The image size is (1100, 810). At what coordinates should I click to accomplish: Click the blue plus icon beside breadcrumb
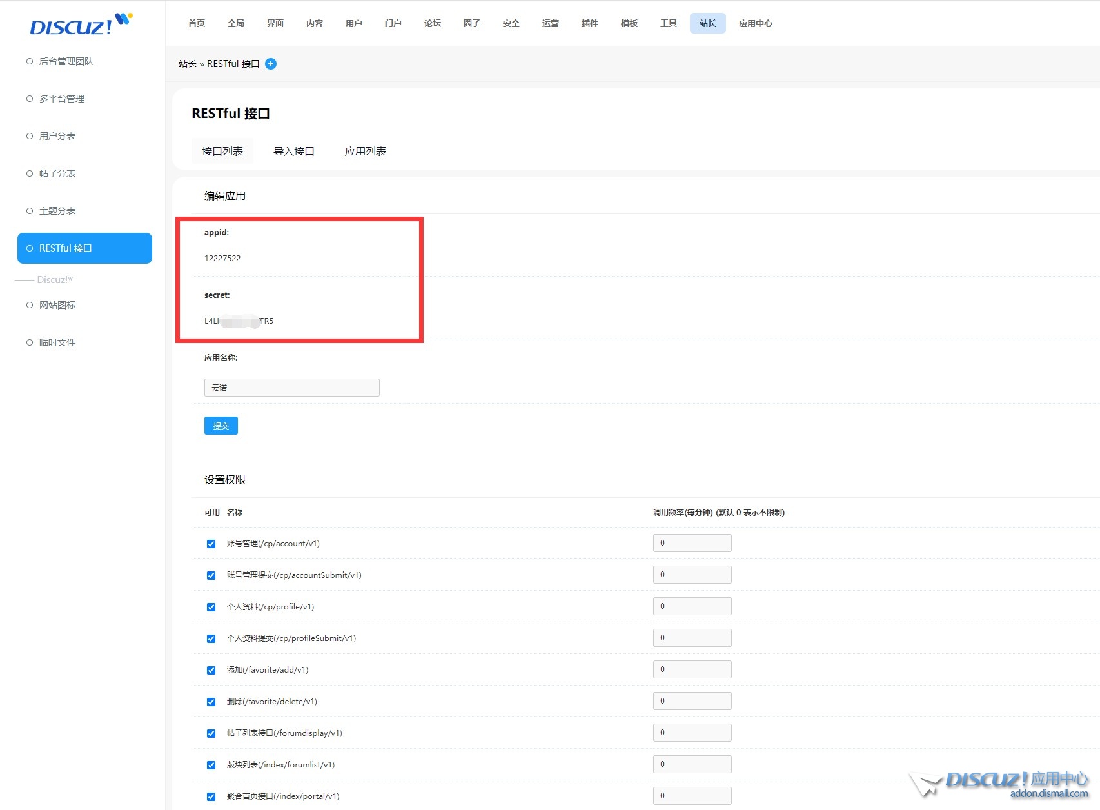coord(271,64)
